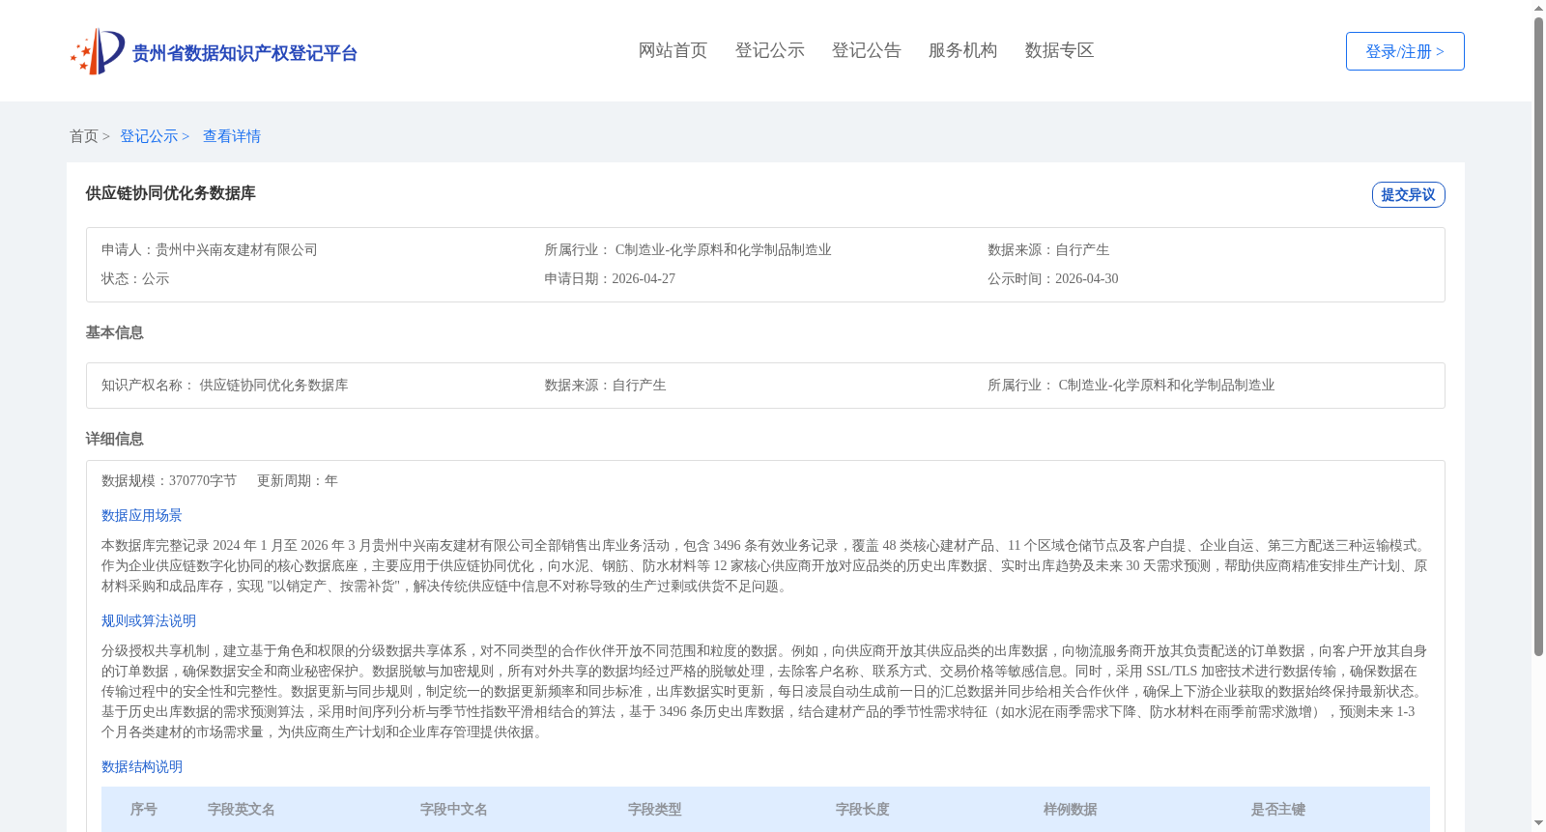Click 查看详情 breadcrumb link

pos(232,136)
